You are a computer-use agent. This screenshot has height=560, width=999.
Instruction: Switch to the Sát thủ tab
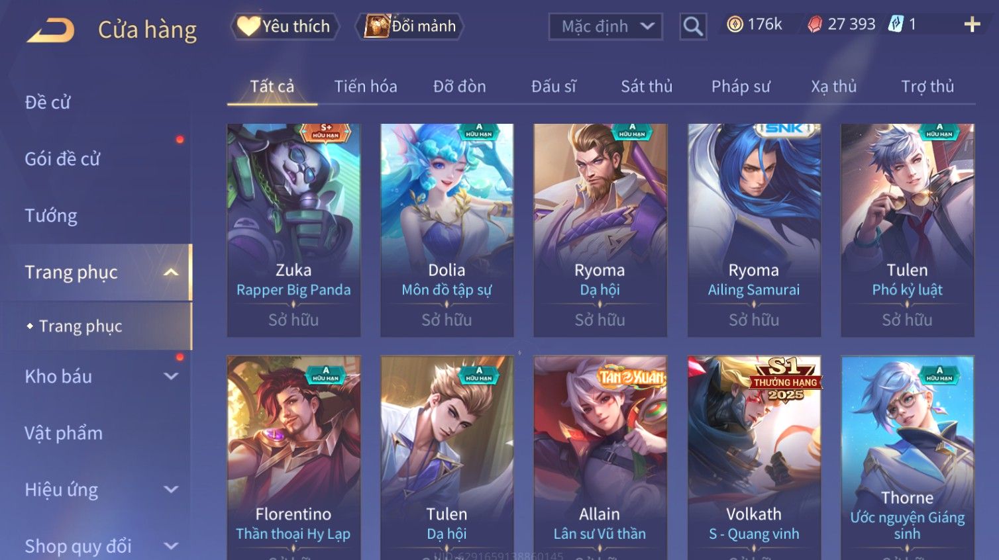646,86
